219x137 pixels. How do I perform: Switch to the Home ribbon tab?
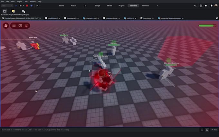coord(62,6)
